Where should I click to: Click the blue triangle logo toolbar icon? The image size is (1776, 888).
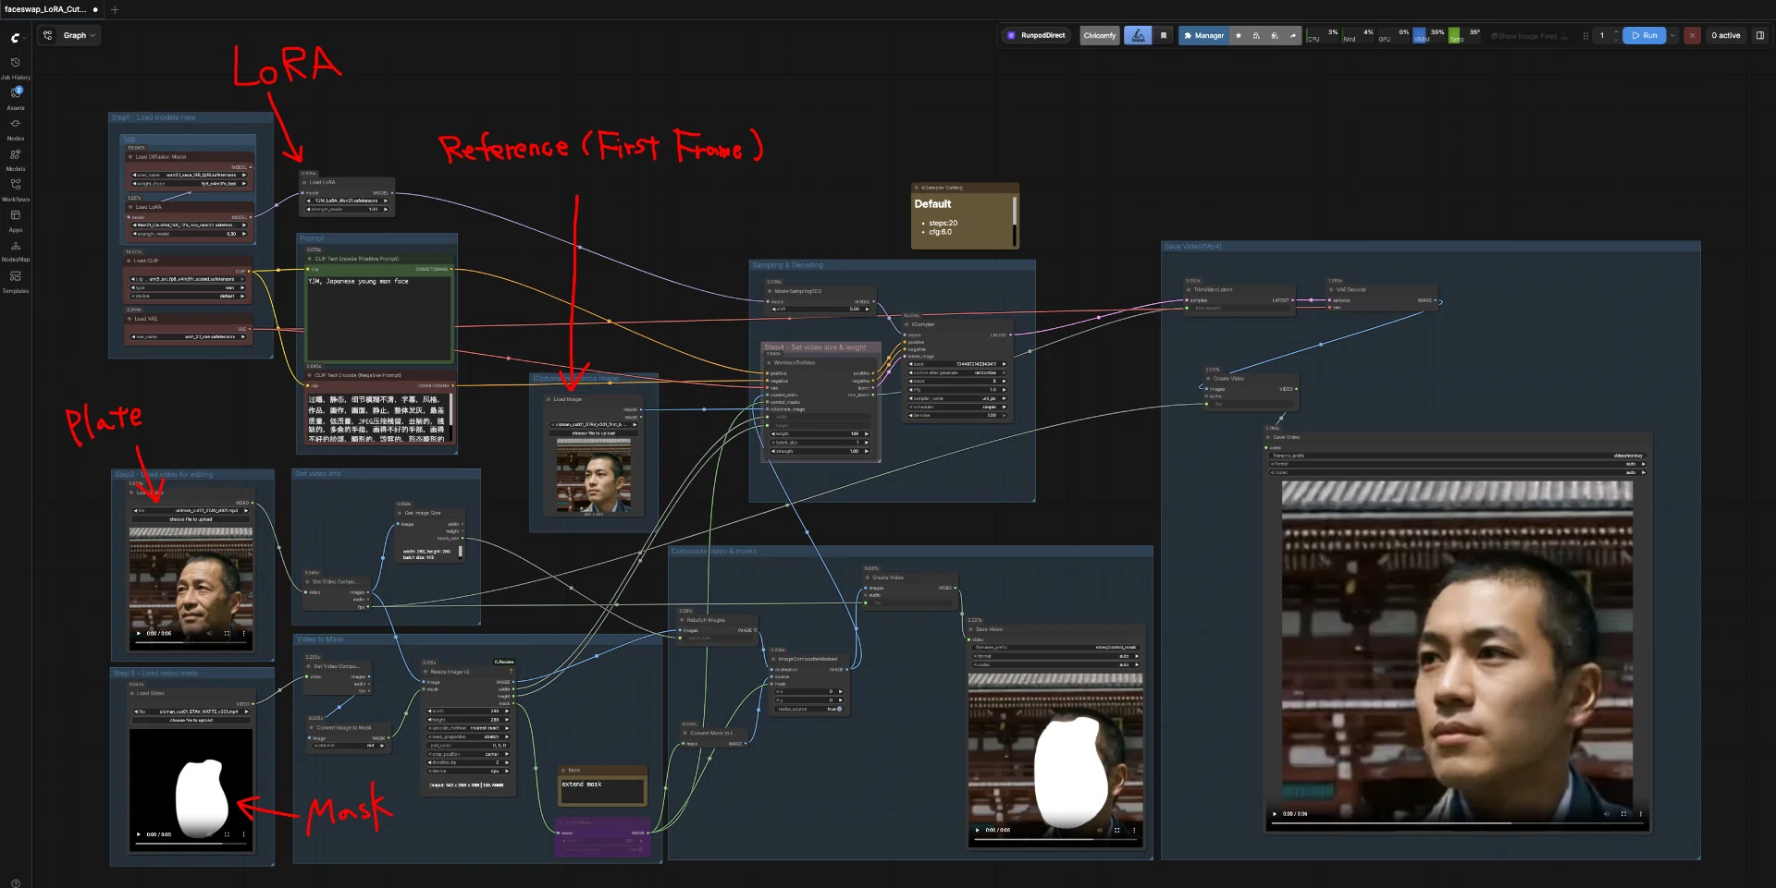coord(1139,35)
